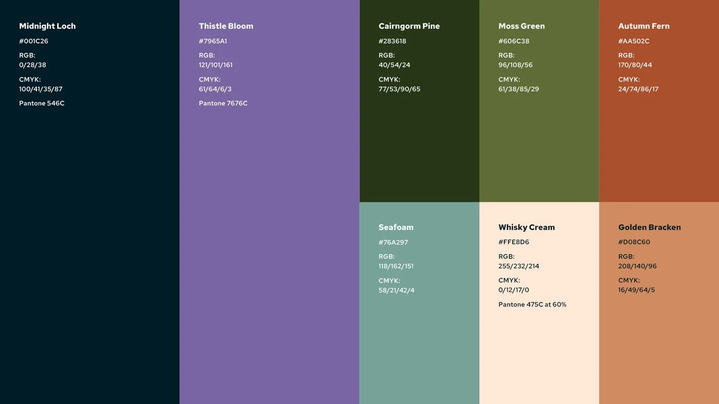
Task: Click the Thistle Bloom title text
Action: pos(226,26)
